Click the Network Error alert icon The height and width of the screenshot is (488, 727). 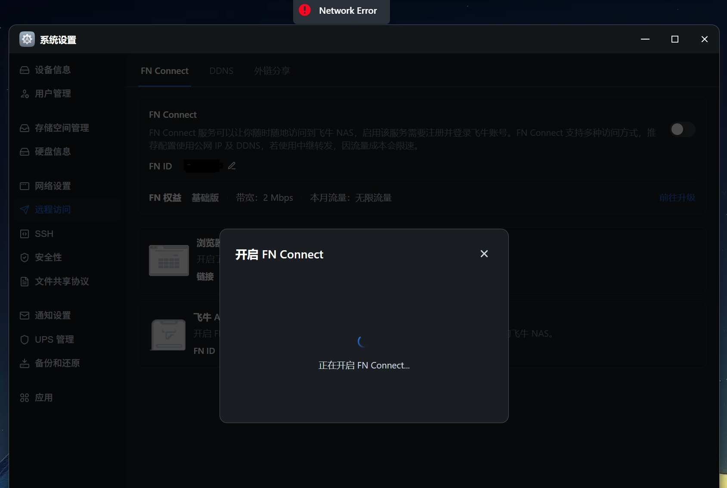[x=305, y=10]
